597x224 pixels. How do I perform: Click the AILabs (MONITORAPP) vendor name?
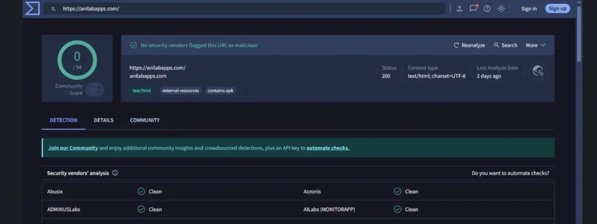(x=329, y=209)
